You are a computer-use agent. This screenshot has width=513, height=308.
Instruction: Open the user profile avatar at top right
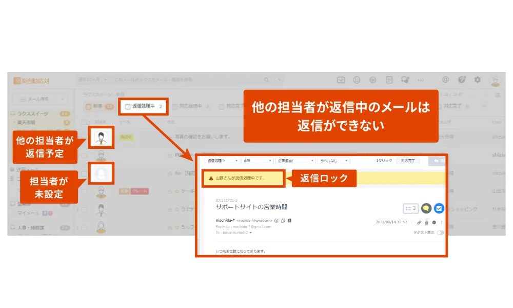tap(496, 80)
